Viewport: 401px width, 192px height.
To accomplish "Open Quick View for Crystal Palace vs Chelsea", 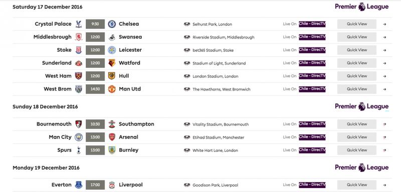I will click(357, 24).
